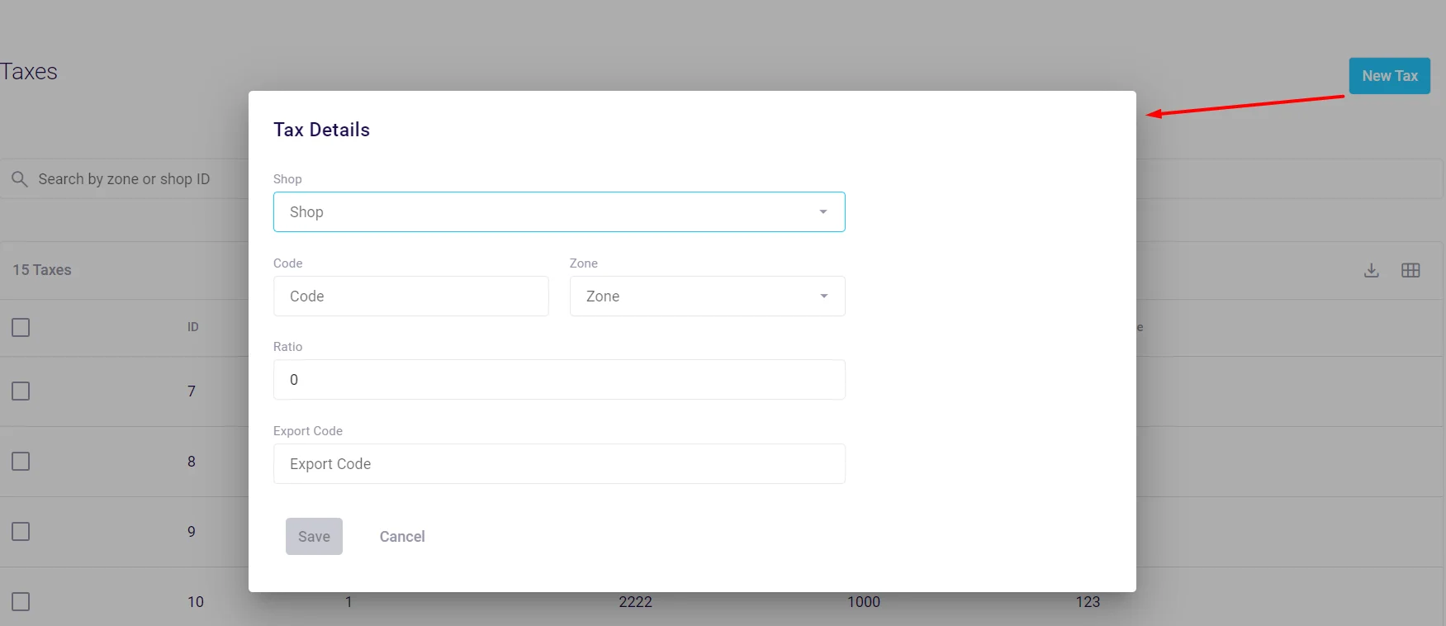Check the checkbox for tax ID 10

(21, 601)
